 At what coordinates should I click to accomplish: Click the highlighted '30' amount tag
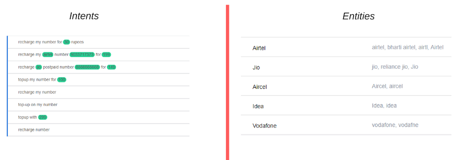click(x=67, y=42)
